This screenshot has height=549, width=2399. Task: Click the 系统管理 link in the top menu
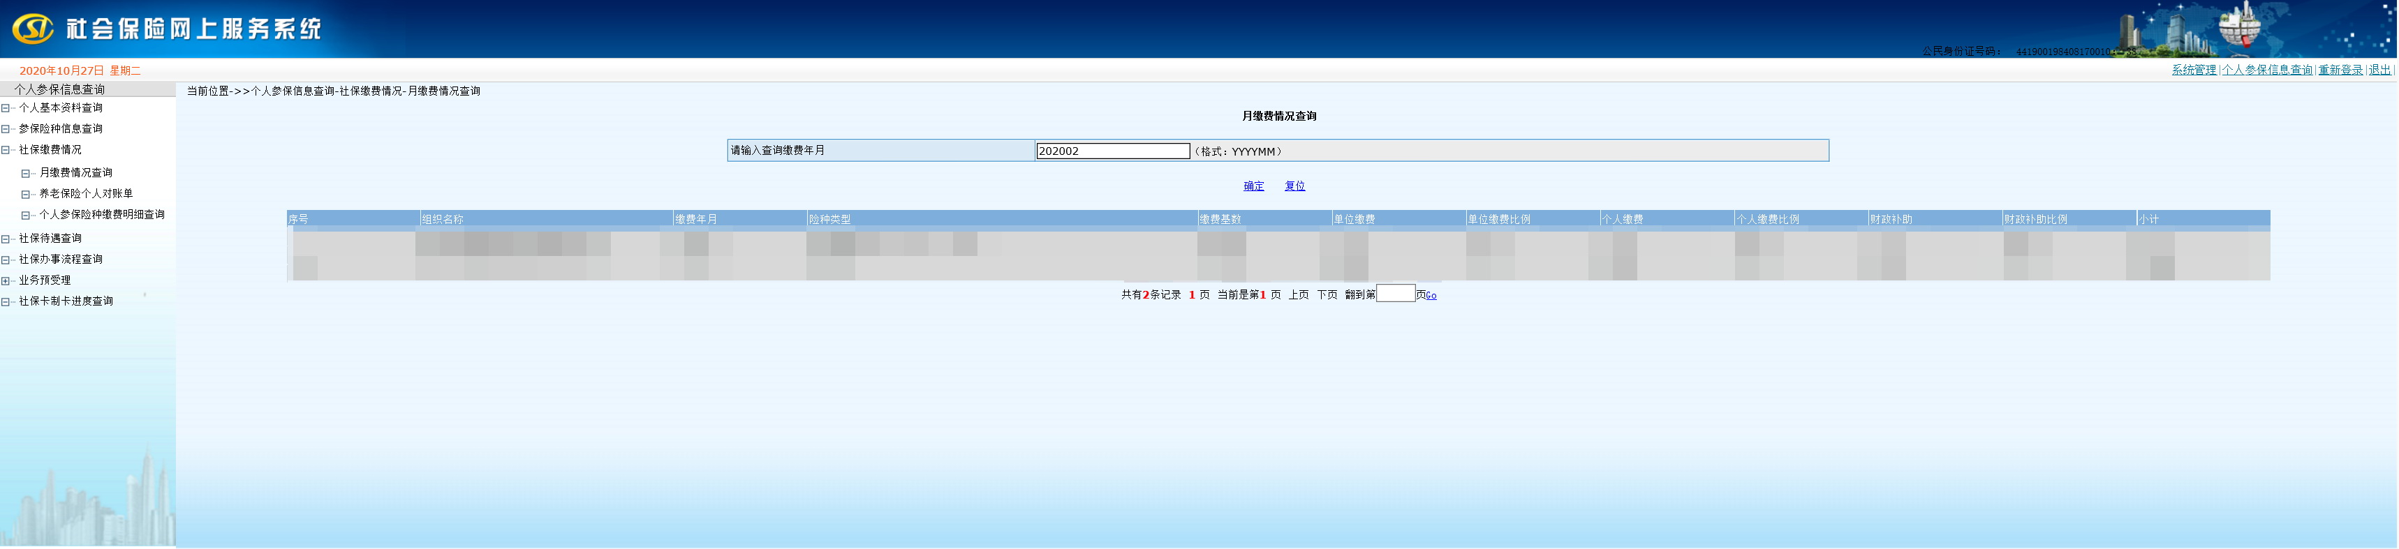pyautogui.click(x=2193, y=70)
